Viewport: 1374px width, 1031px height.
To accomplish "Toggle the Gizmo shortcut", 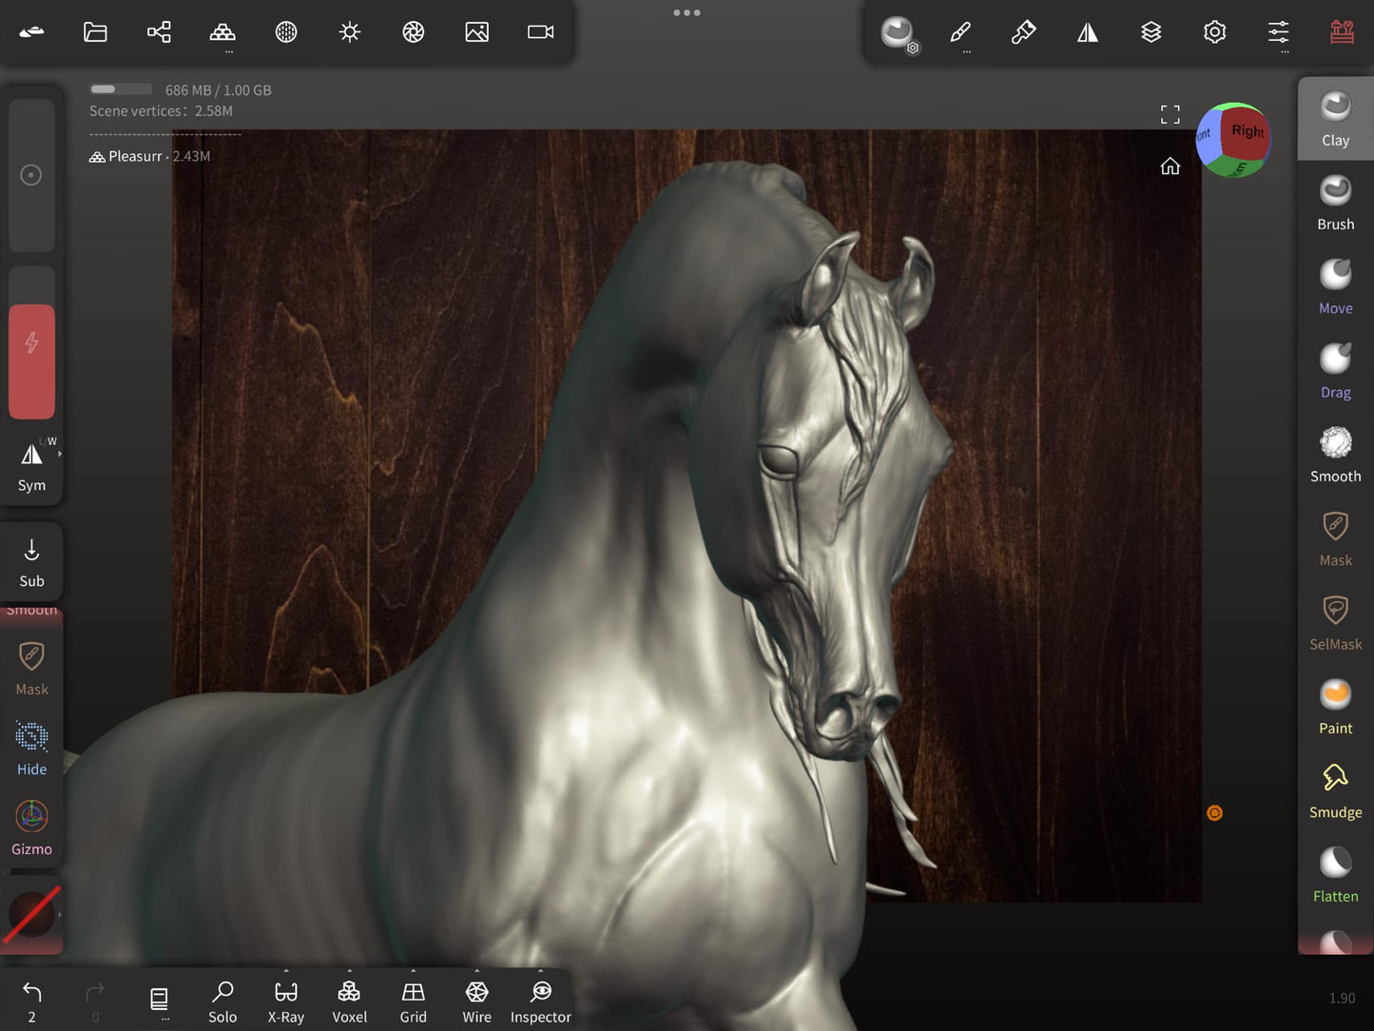I will click(31, 828).
